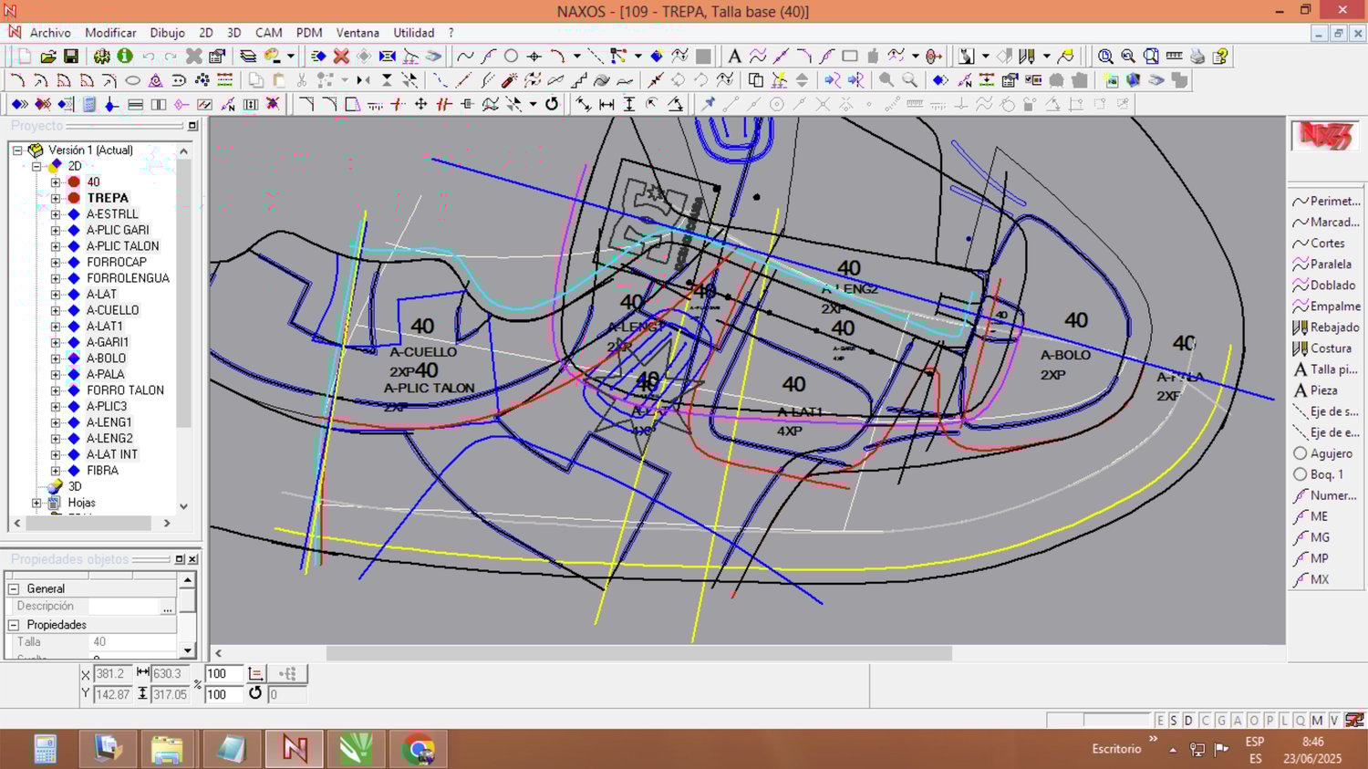The image size is (1368, 769).
Task: Open the Descripción ellipsis button
Action: (x=167, y=607)
